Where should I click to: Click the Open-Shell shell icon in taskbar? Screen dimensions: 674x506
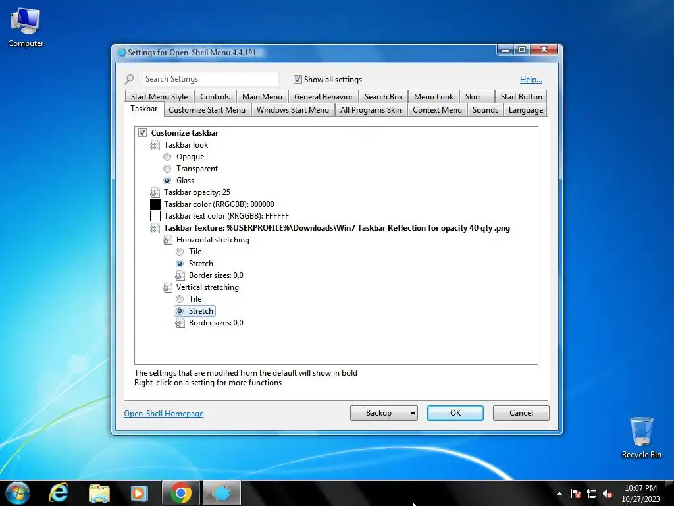pyautogui.click(x=221, y=493)
